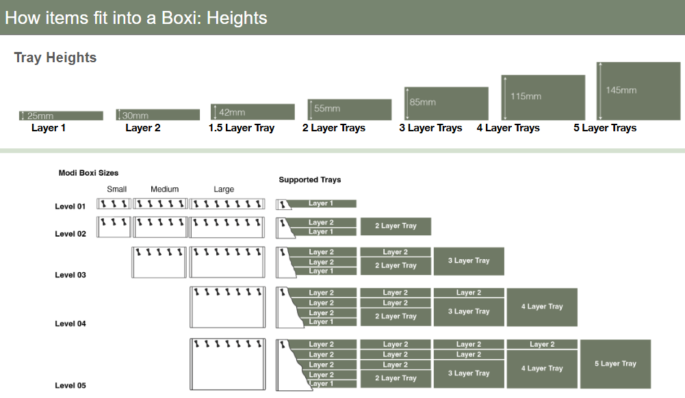The image size is (685, 398).
Task: Click the 'Layer 1' label under the 25mm block
Action: tap(49, 128)
